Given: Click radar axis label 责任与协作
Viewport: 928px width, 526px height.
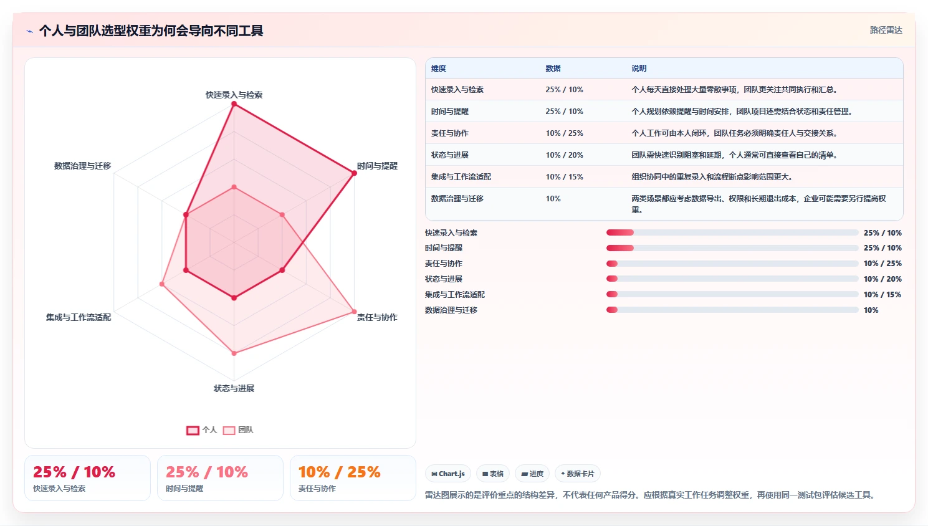Looking at the screenshot, I should tap(377, 317).
